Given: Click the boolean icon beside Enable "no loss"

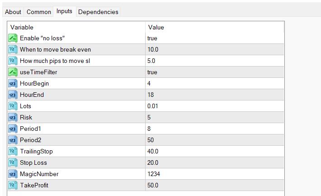Looking at the screenshot, I should coord(13,38).
